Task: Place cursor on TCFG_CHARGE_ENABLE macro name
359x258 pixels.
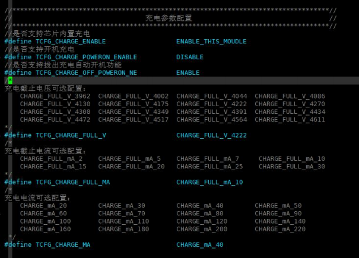Action: tap(71, 42)
